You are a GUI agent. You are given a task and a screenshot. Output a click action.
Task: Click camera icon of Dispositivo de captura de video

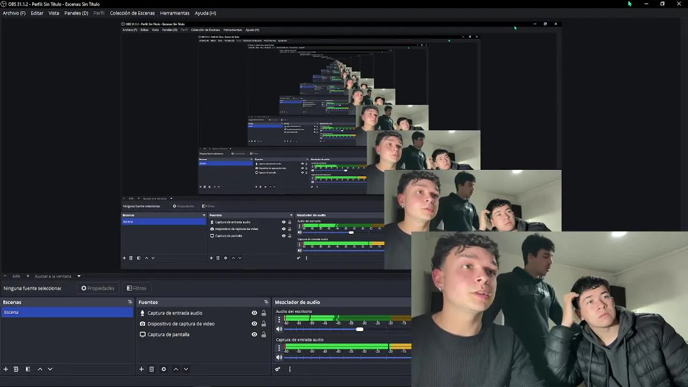pyautogui.click(x=142, y=324)
